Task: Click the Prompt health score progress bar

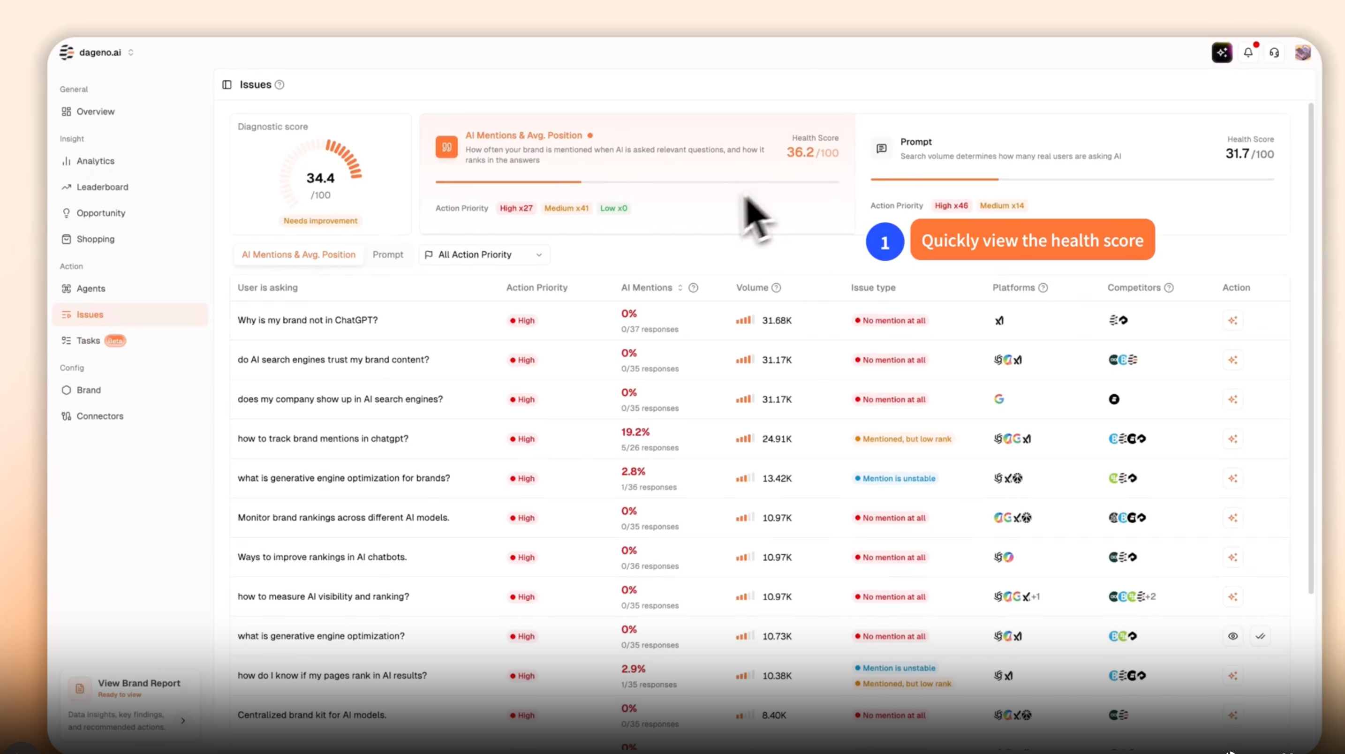Action: click(1072, 179)
